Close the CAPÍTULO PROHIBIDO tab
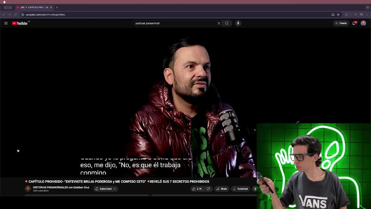Image resolution: width=371 pixels, height=209 pixels. pyautogui.click(x=51, y=7)
